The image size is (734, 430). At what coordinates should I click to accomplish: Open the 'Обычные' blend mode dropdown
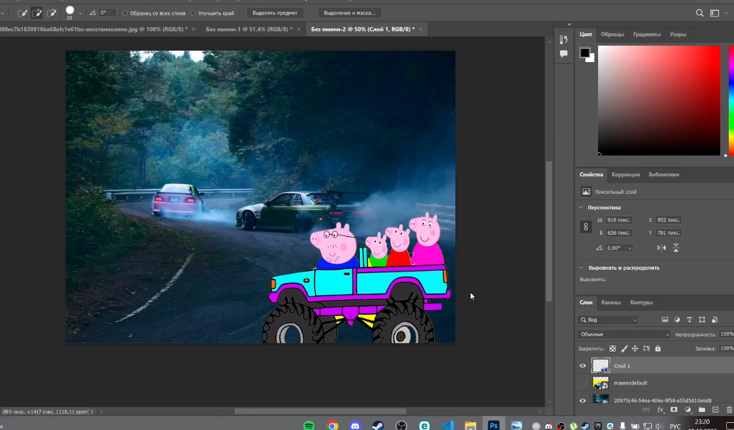(x=624, y=334)
